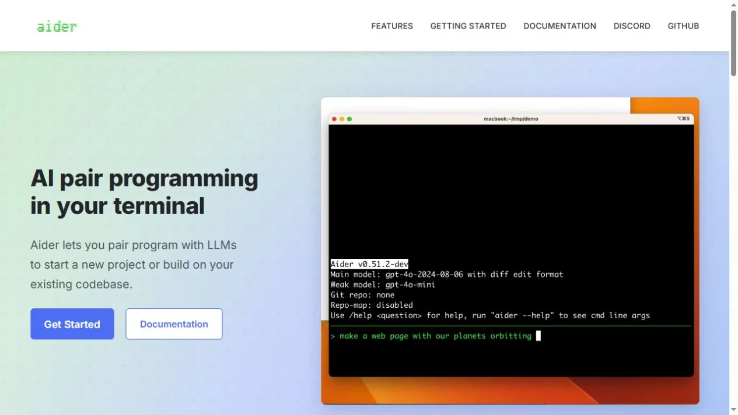
Task: Open DOCUMENTATION from the top navigation
Action: (x=559, y=26)
